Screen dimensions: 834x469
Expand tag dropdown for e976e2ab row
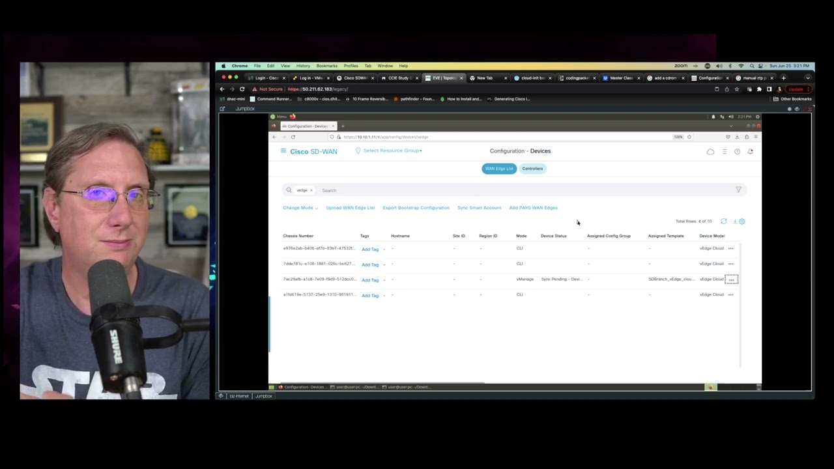coord(384,249)
